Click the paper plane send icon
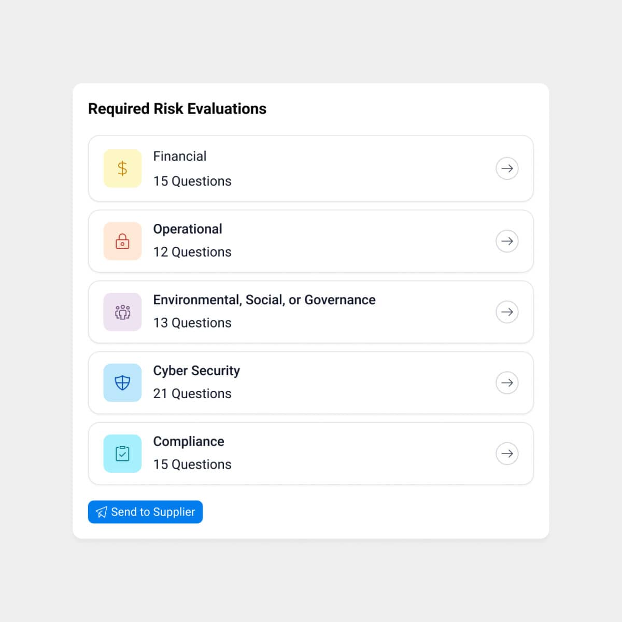This screenshot has height=622, width=622. (x=102, y=512)
